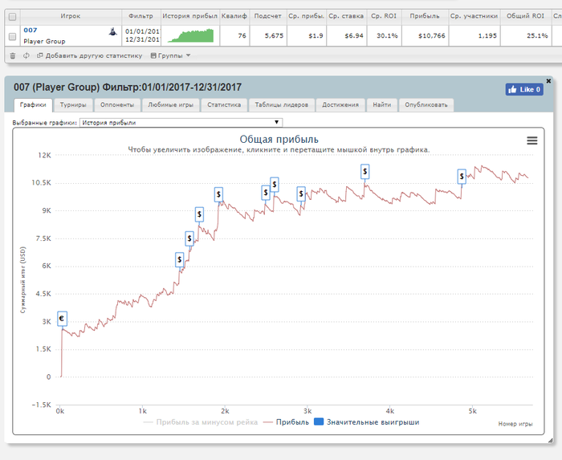Viewport: 562px width, 460px height.
Task: Sort by Прибыль column header
Action: coord(425,16)
